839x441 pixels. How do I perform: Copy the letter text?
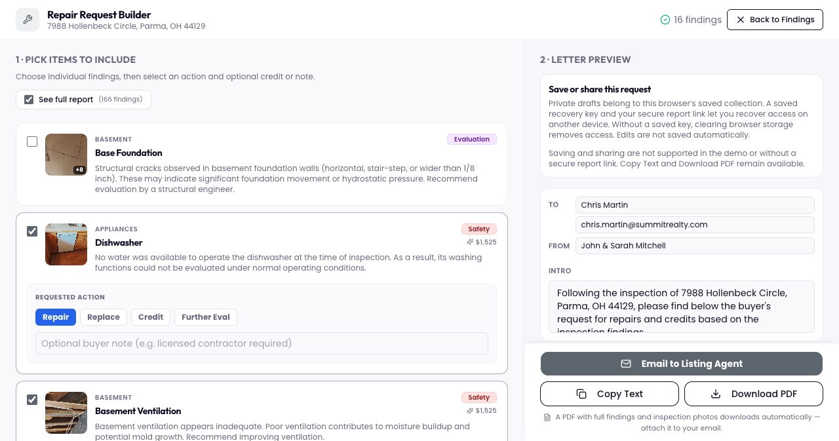pos(610,394)
